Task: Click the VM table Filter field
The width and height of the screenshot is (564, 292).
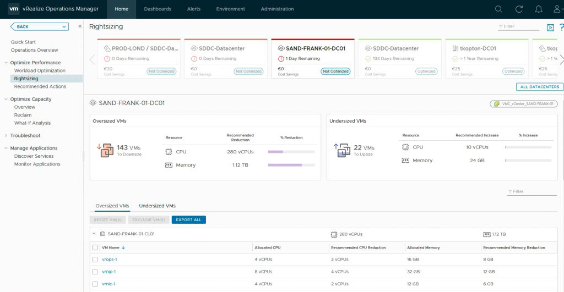Action: (532, 192)
